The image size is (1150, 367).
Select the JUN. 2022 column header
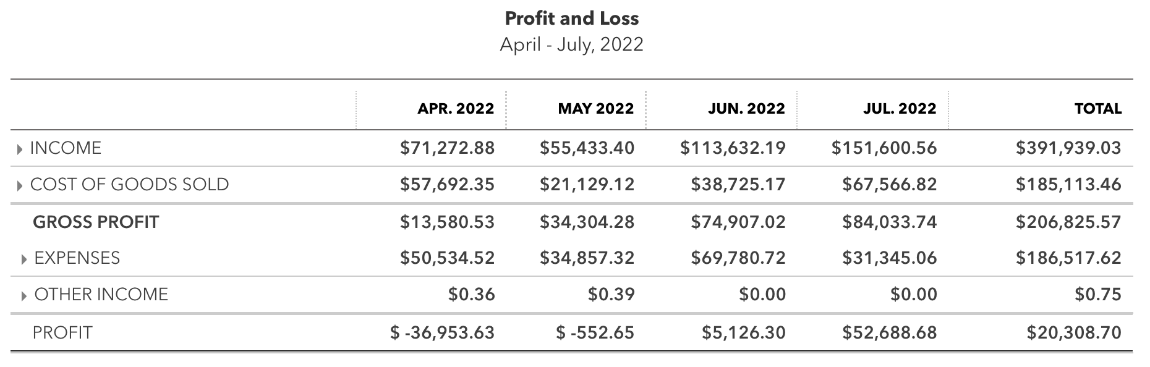(746, 109)
